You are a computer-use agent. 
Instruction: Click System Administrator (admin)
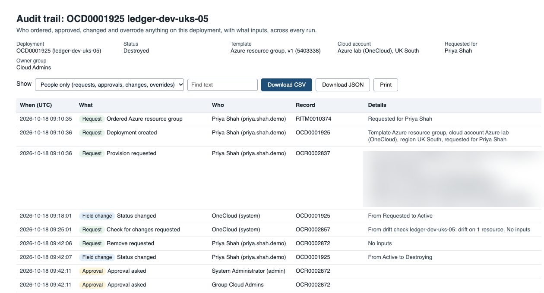click(249, 271)
